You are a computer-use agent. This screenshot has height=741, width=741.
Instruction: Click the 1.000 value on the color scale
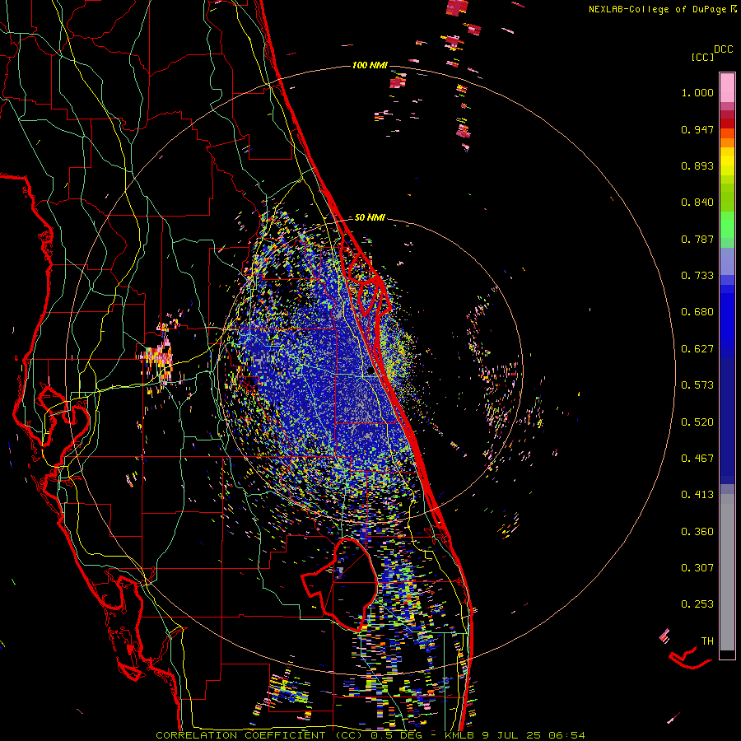click(x=697, y=92)
